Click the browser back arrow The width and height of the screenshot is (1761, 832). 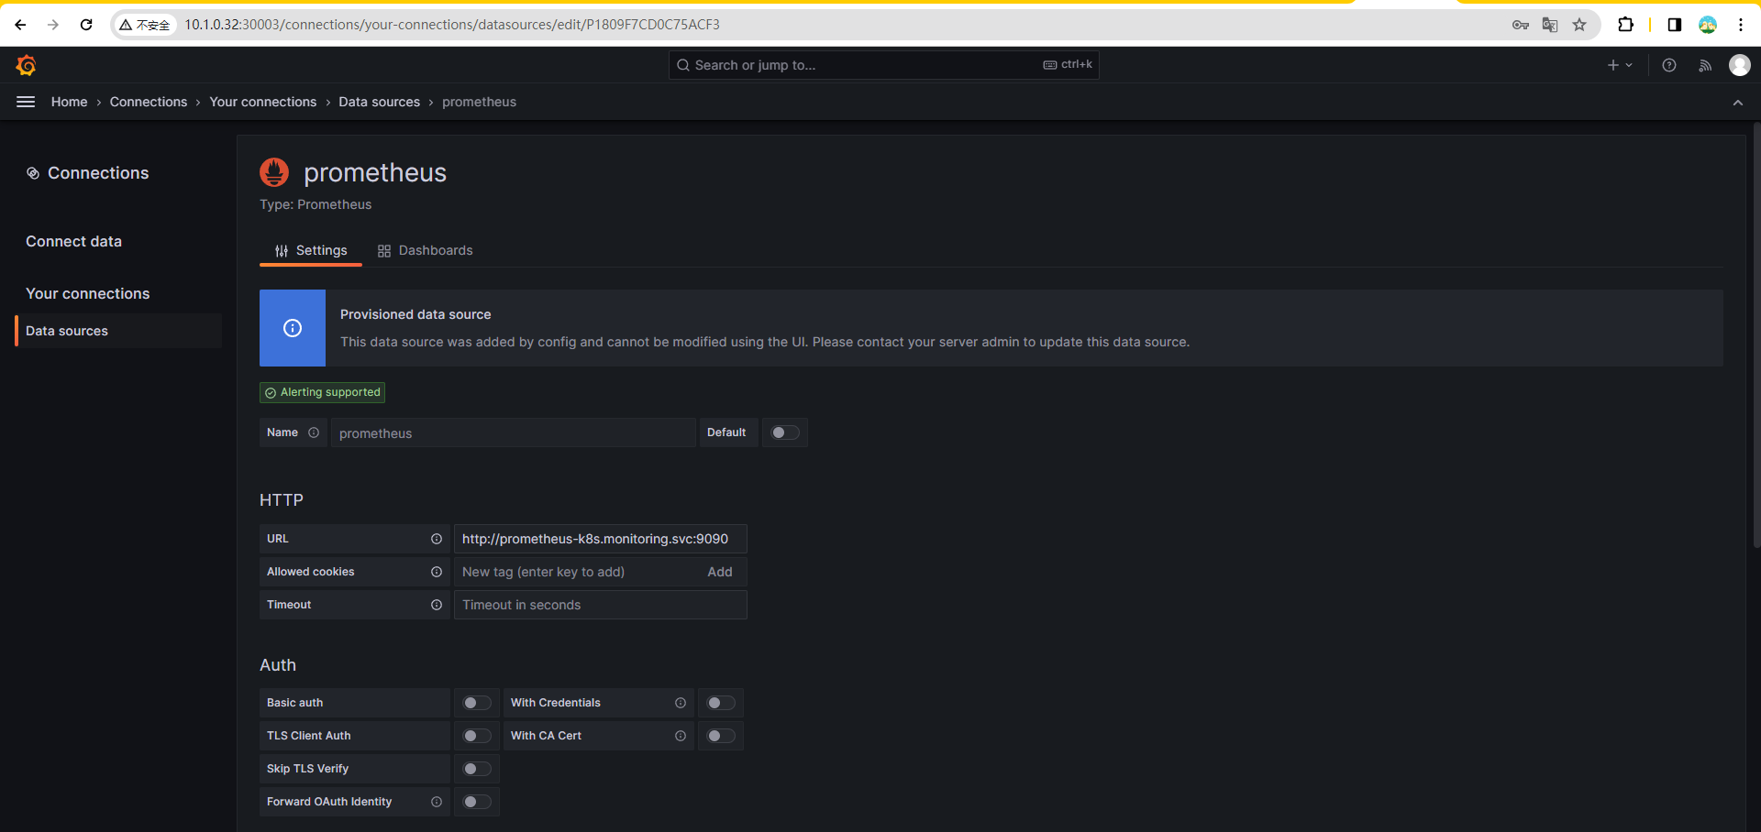click(20, 25)
